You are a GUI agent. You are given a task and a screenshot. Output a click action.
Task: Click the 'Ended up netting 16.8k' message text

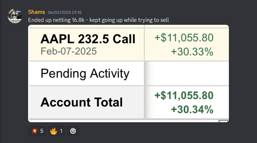point(56,20)
